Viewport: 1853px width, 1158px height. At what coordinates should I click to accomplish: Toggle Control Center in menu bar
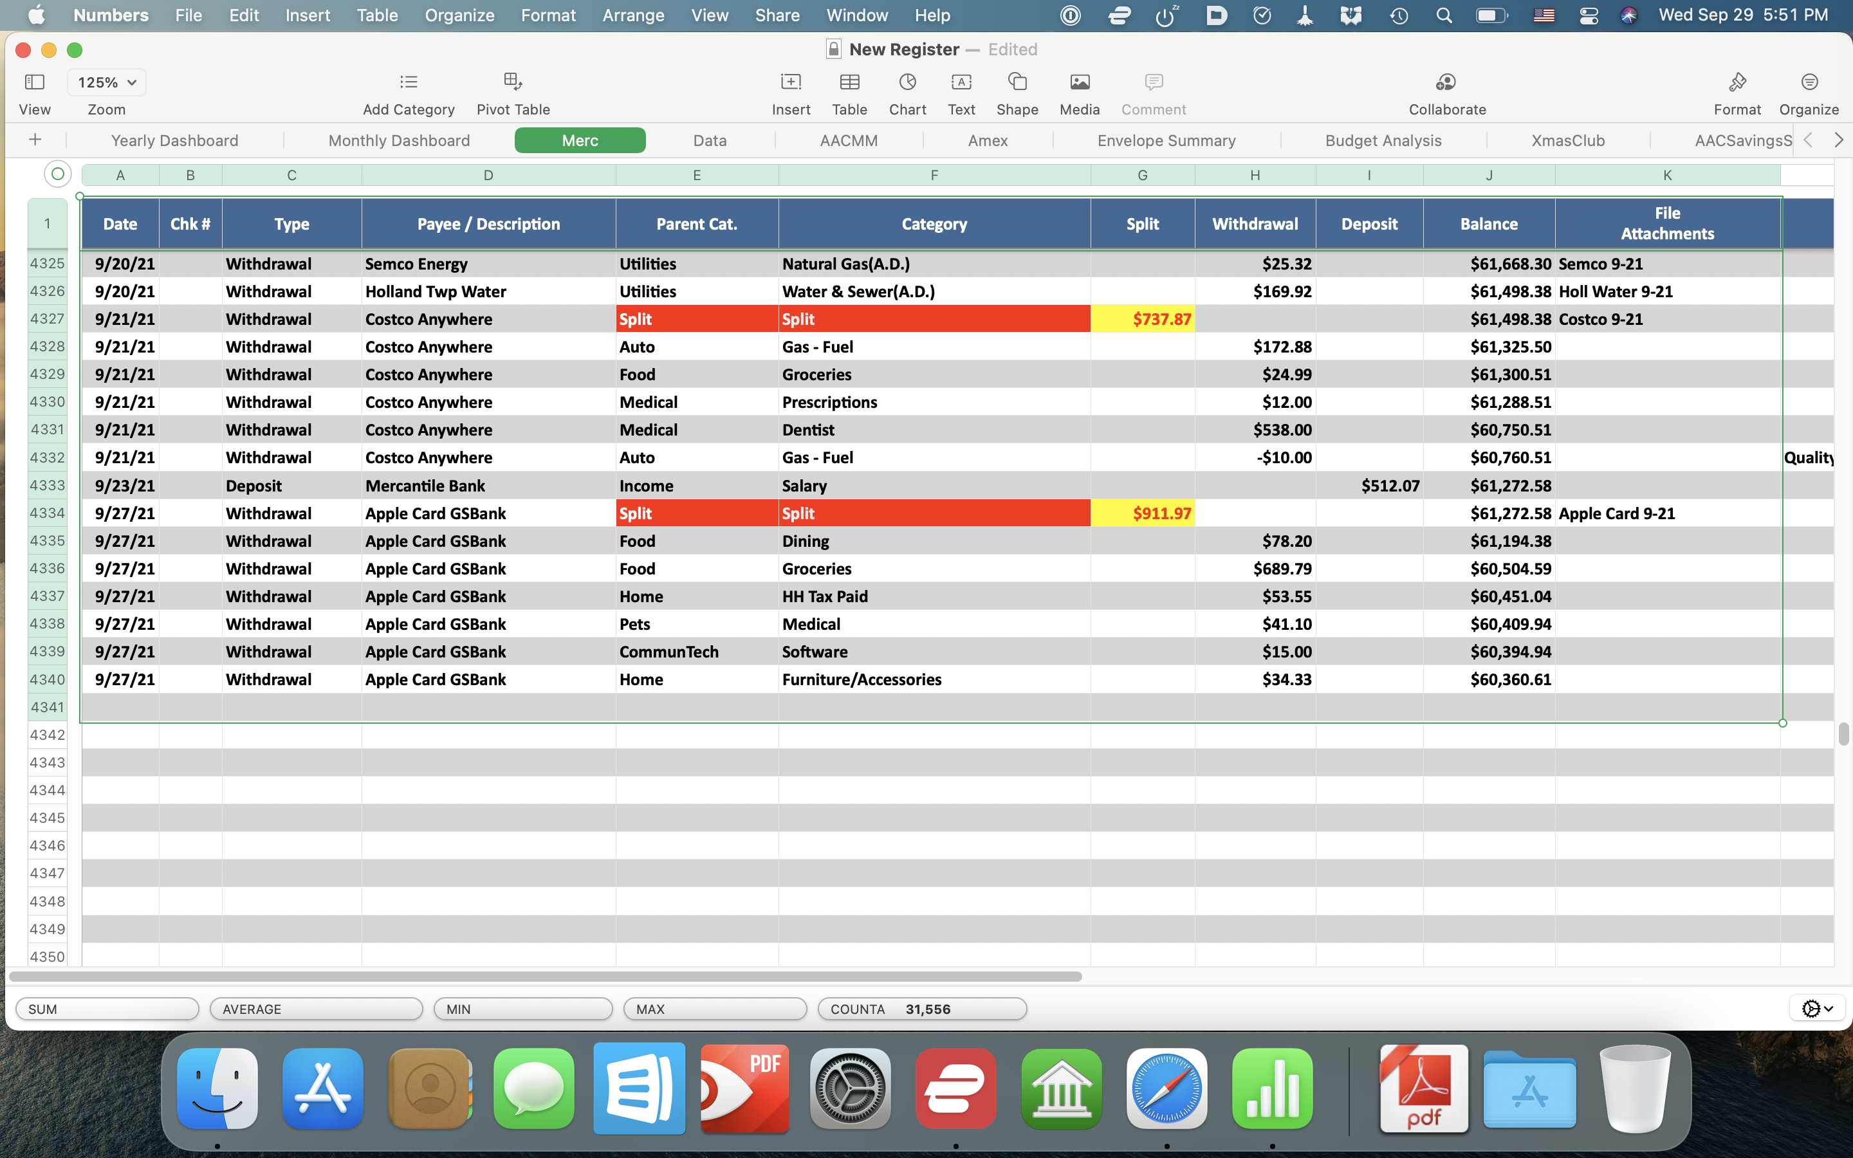pyautogui.click(x=1589, y=15)
